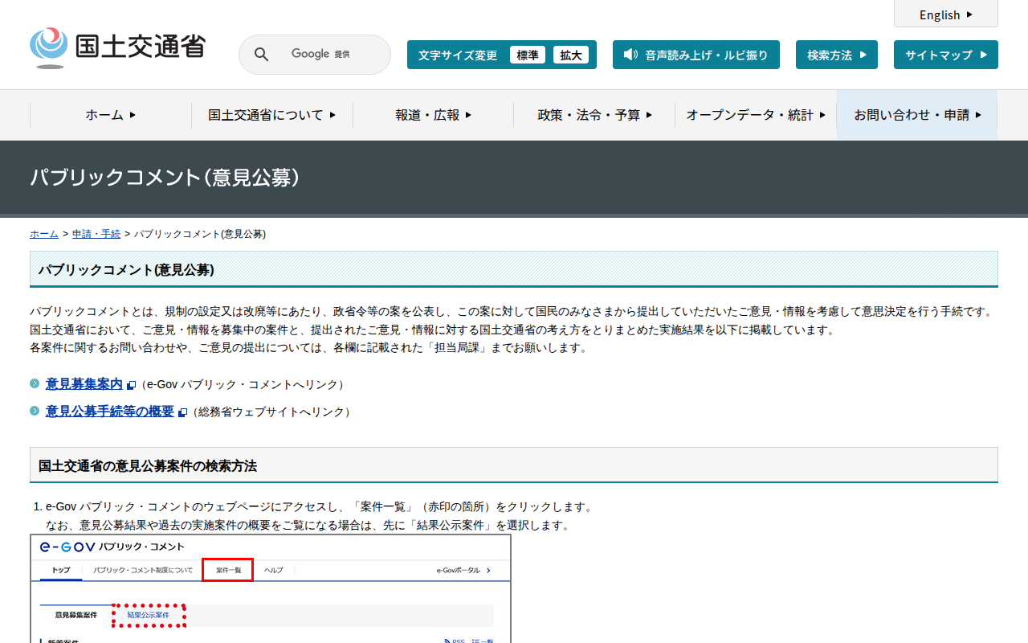
Task: Click external link icon beside 意見公募手続等の概要
Action: tap(183, 412)
